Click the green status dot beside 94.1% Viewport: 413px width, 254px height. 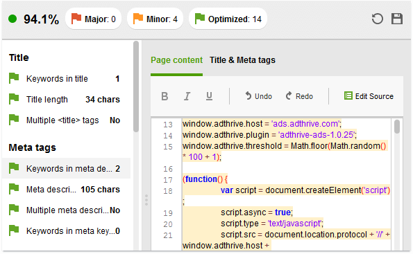12,19
